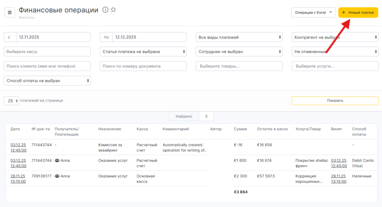This screenshot has width=382, height=207.
Task: Click the Поиск по номеру документа field
Action: [143, 66]
